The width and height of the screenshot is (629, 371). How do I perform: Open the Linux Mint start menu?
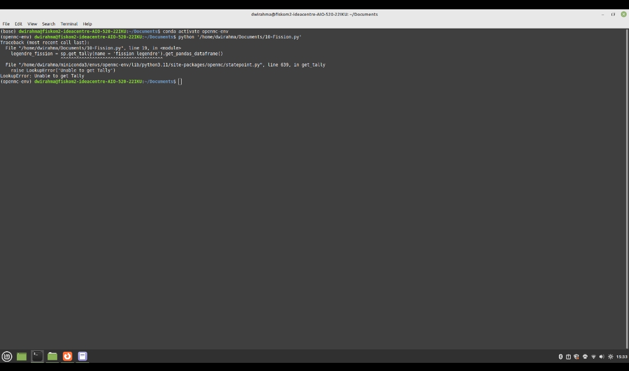pos(7,356)
